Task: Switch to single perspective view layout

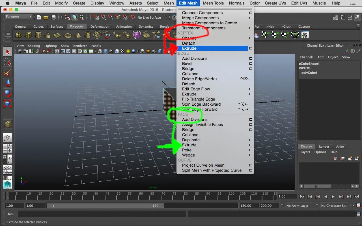Action: pos(8,138)
